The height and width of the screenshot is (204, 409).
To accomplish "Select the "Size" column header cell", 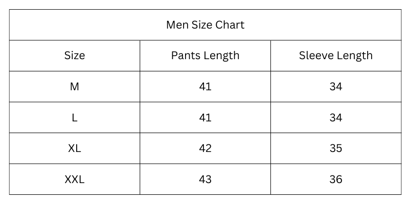I will coord(75,56).
